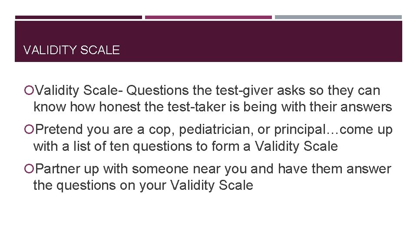Select the magenta accent bar at top
Image resolution: width=417 pixels, height=234 pixels.
208,17
